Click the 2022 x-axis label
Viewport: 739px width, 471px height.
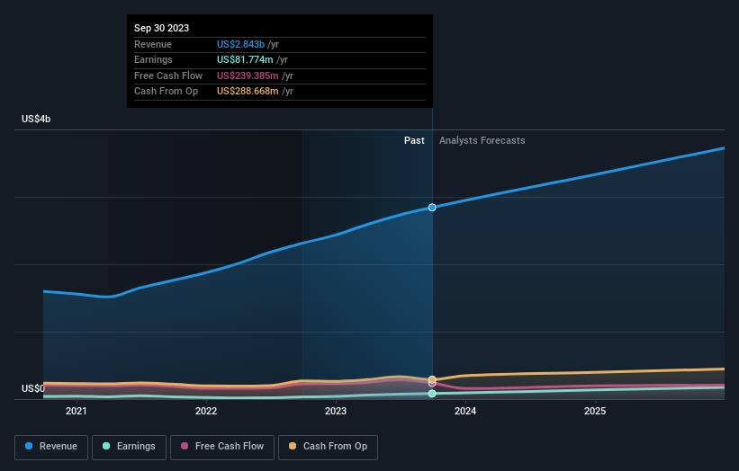click(x=206, y=411)
